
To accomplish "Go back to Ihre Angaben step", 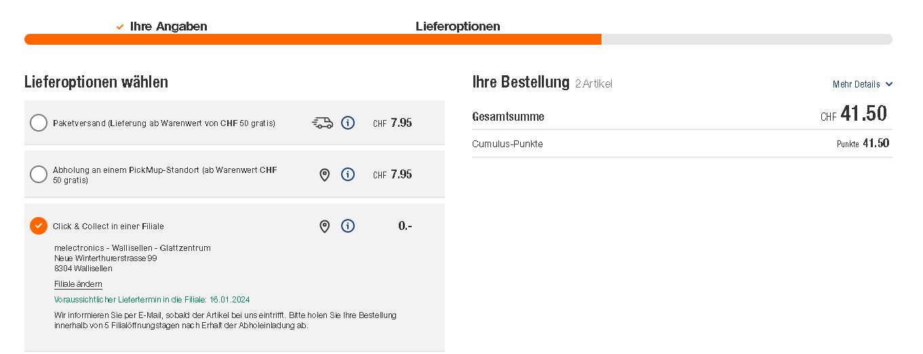I will click(x=168, y=27).
